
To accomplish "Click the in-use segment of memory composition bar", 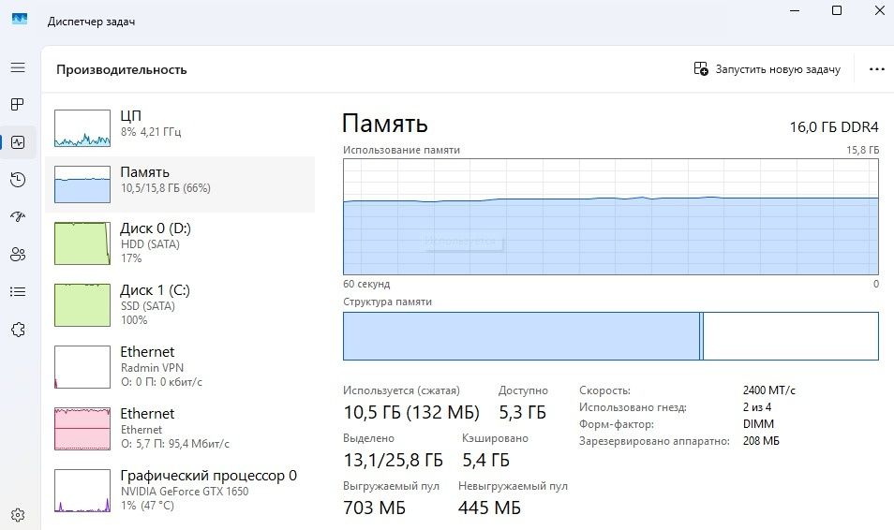I will coord(521,335).
